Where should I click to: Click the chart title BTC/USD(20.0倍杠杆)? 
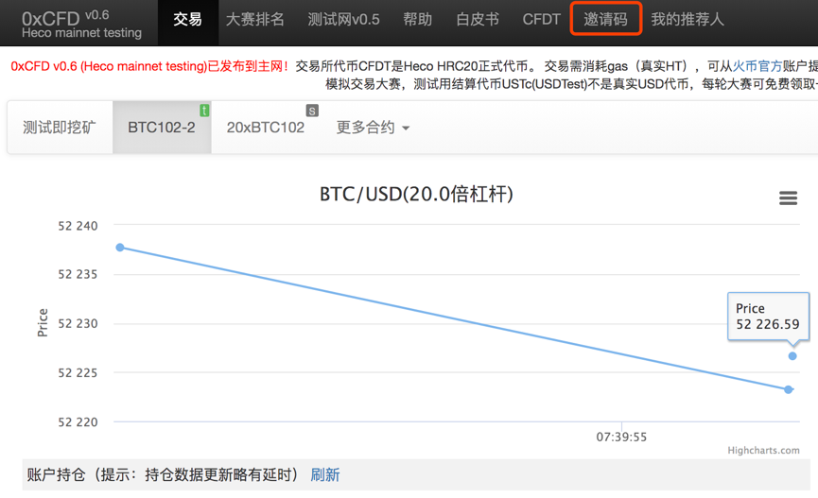tap(416, 194)
